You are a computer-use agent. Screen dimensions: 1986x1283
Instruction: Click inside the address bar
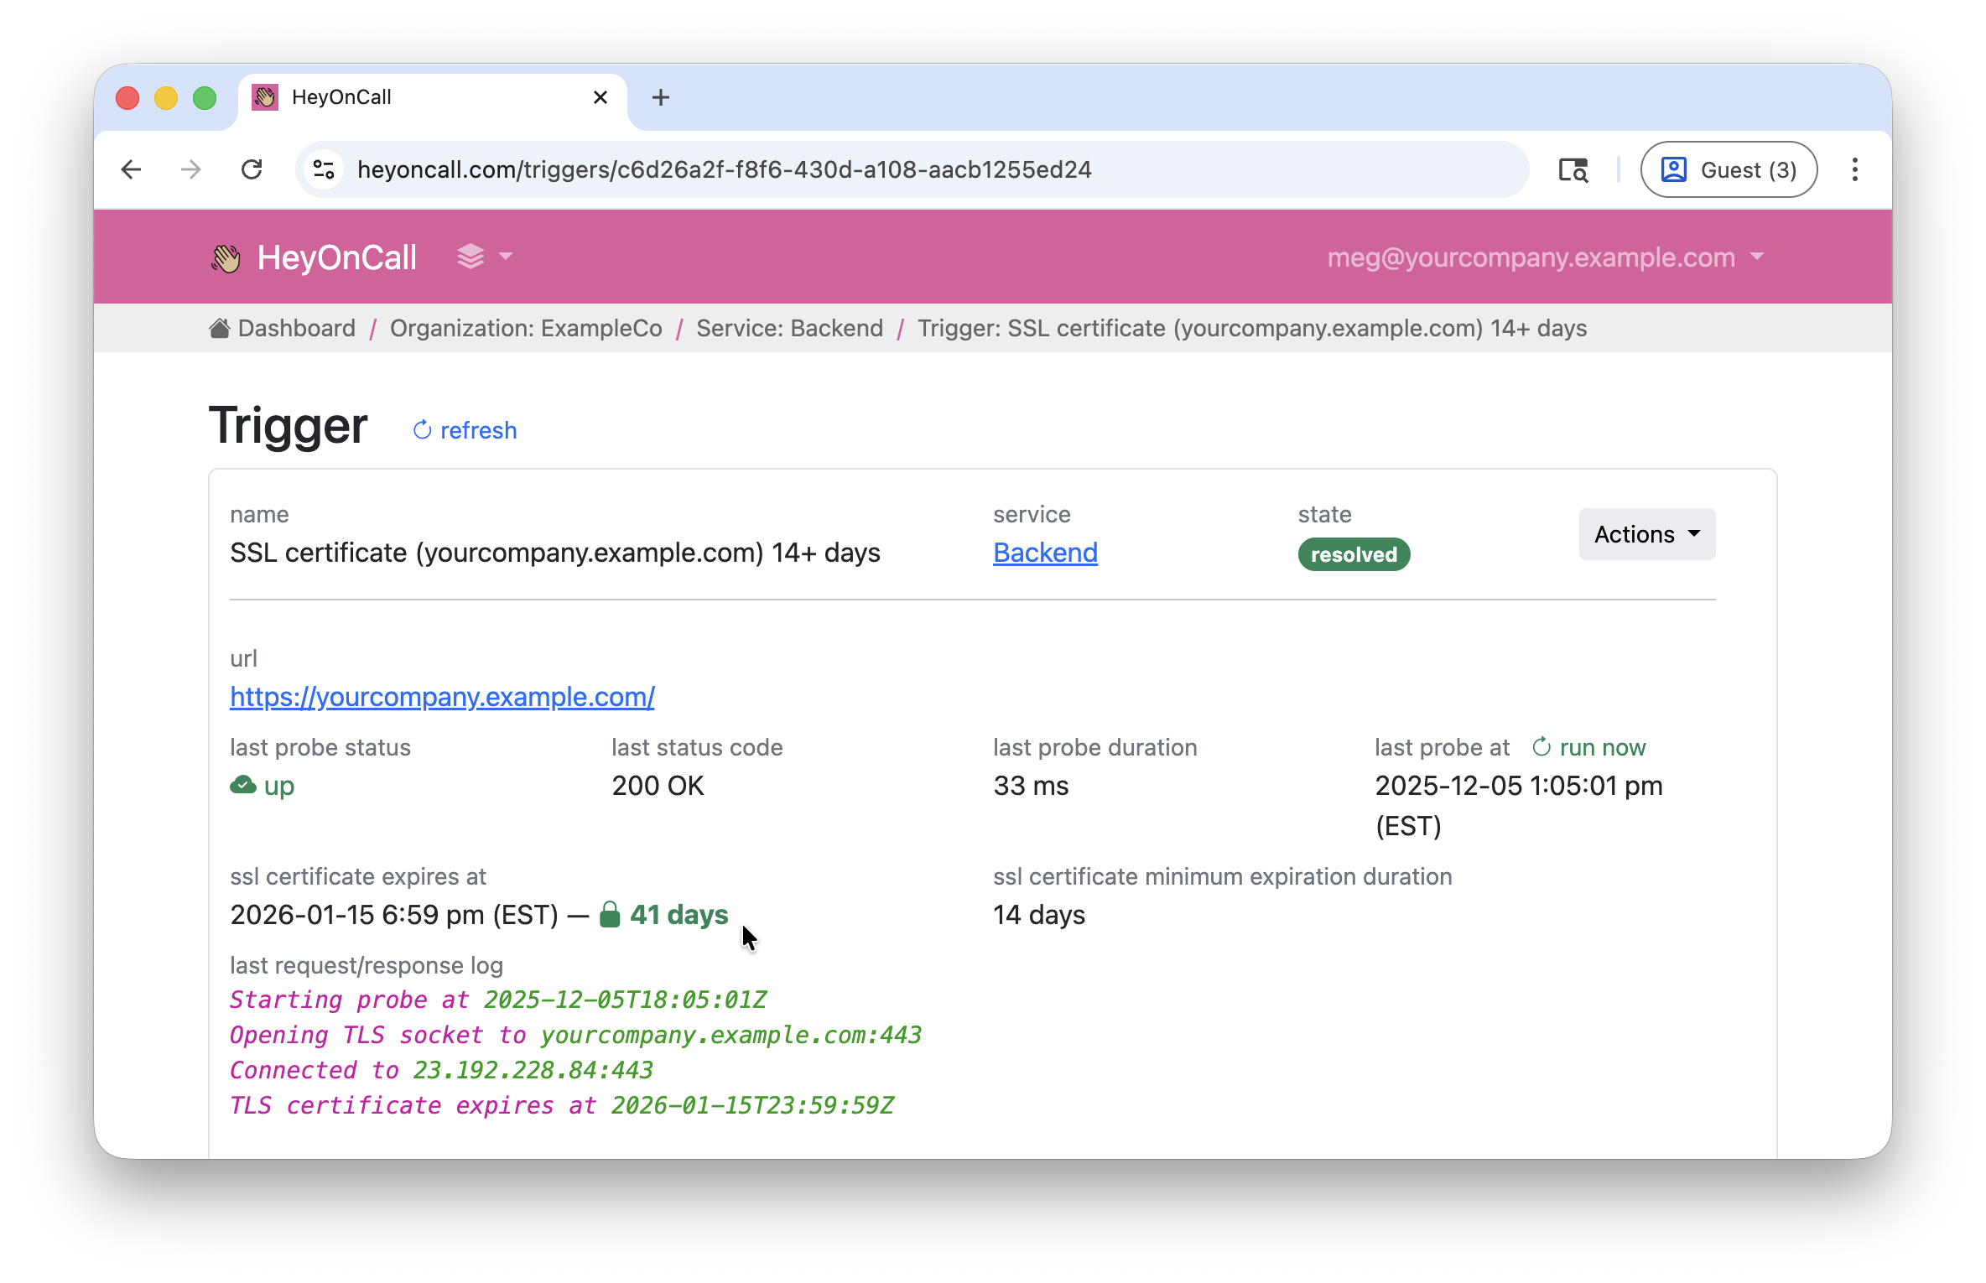755,169
